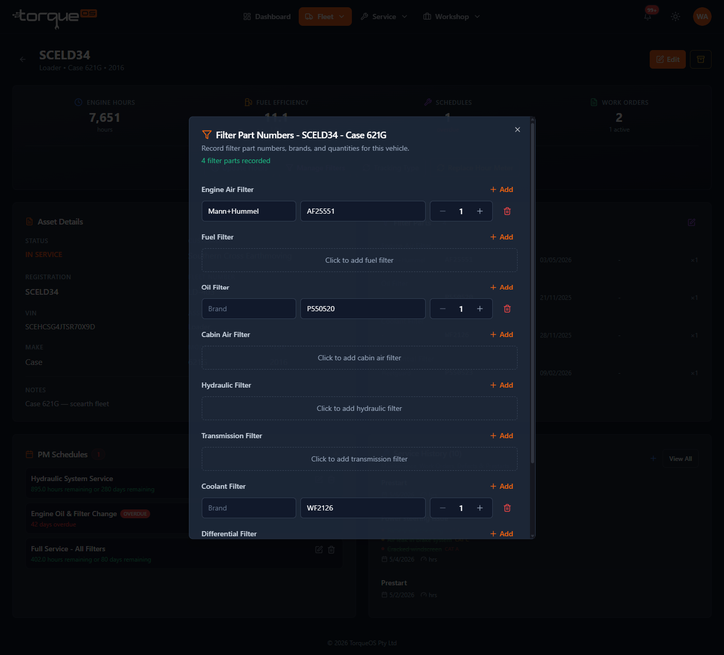This screenshot has height=655, width=724.
Task: Click the IN SERVICE status value
Action: [44, 254]
